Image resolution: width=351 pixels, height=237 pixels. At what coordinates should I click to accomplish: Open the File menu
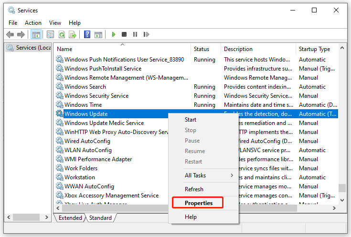tap(13, 23)
